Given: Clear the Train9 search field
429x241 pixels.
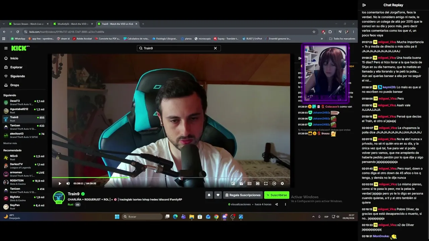Looking at the screenshot, I should [x=216, y=48].
